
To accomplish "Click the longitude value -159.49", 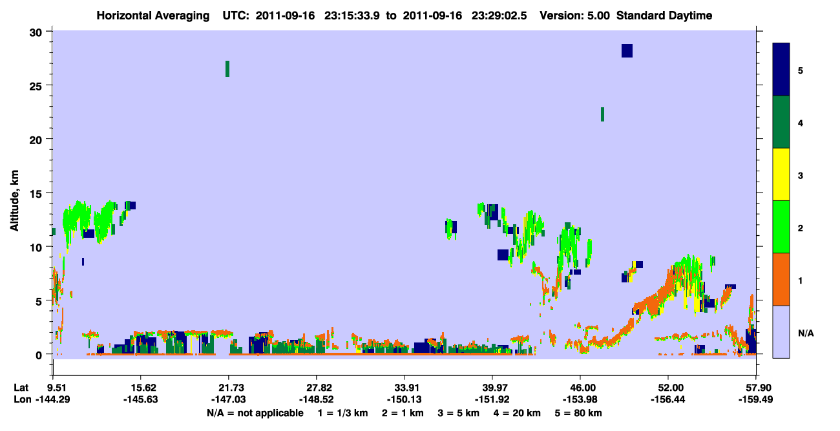I will (x=756, y=399).
